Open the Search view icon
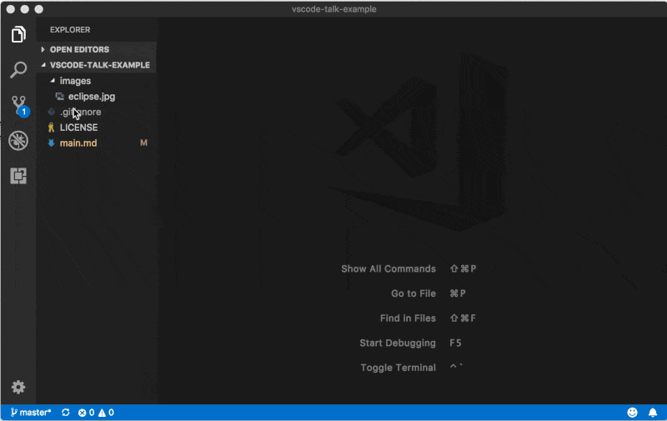This screenshot has width=667, height=421. tap(18, 70)
